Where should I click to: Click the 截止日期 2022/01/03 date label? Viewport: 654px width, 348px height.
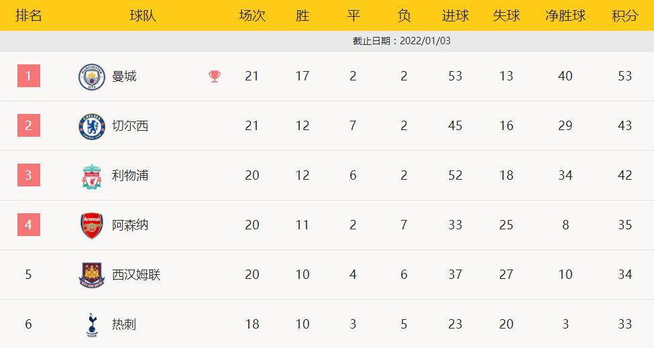[x=401, y=41]
